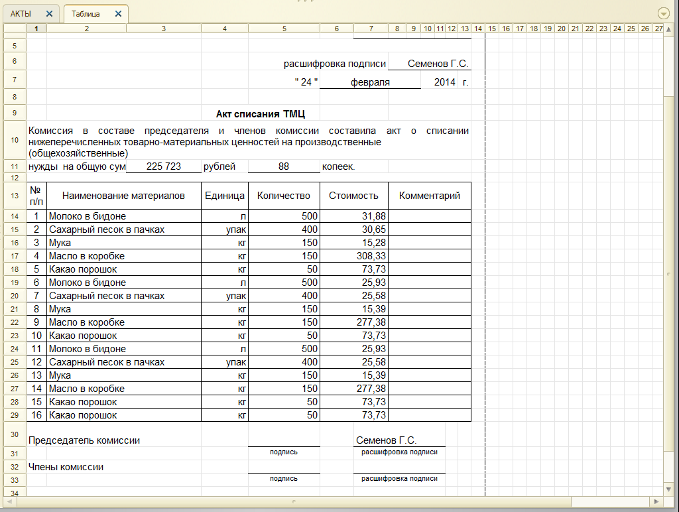Select row header 17
The image size is (679, 512).
15,256
